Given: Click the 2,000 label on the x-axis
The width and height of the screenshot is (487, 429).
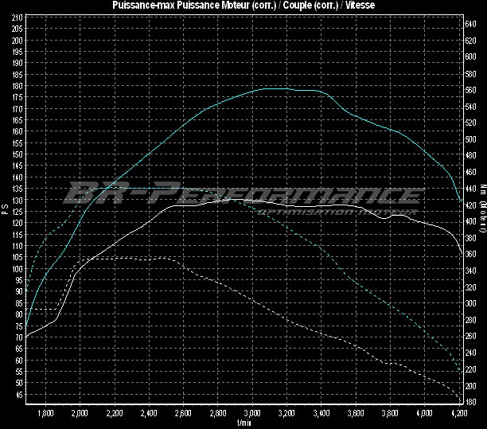Looking at the screenshot, I should (80, 413).
